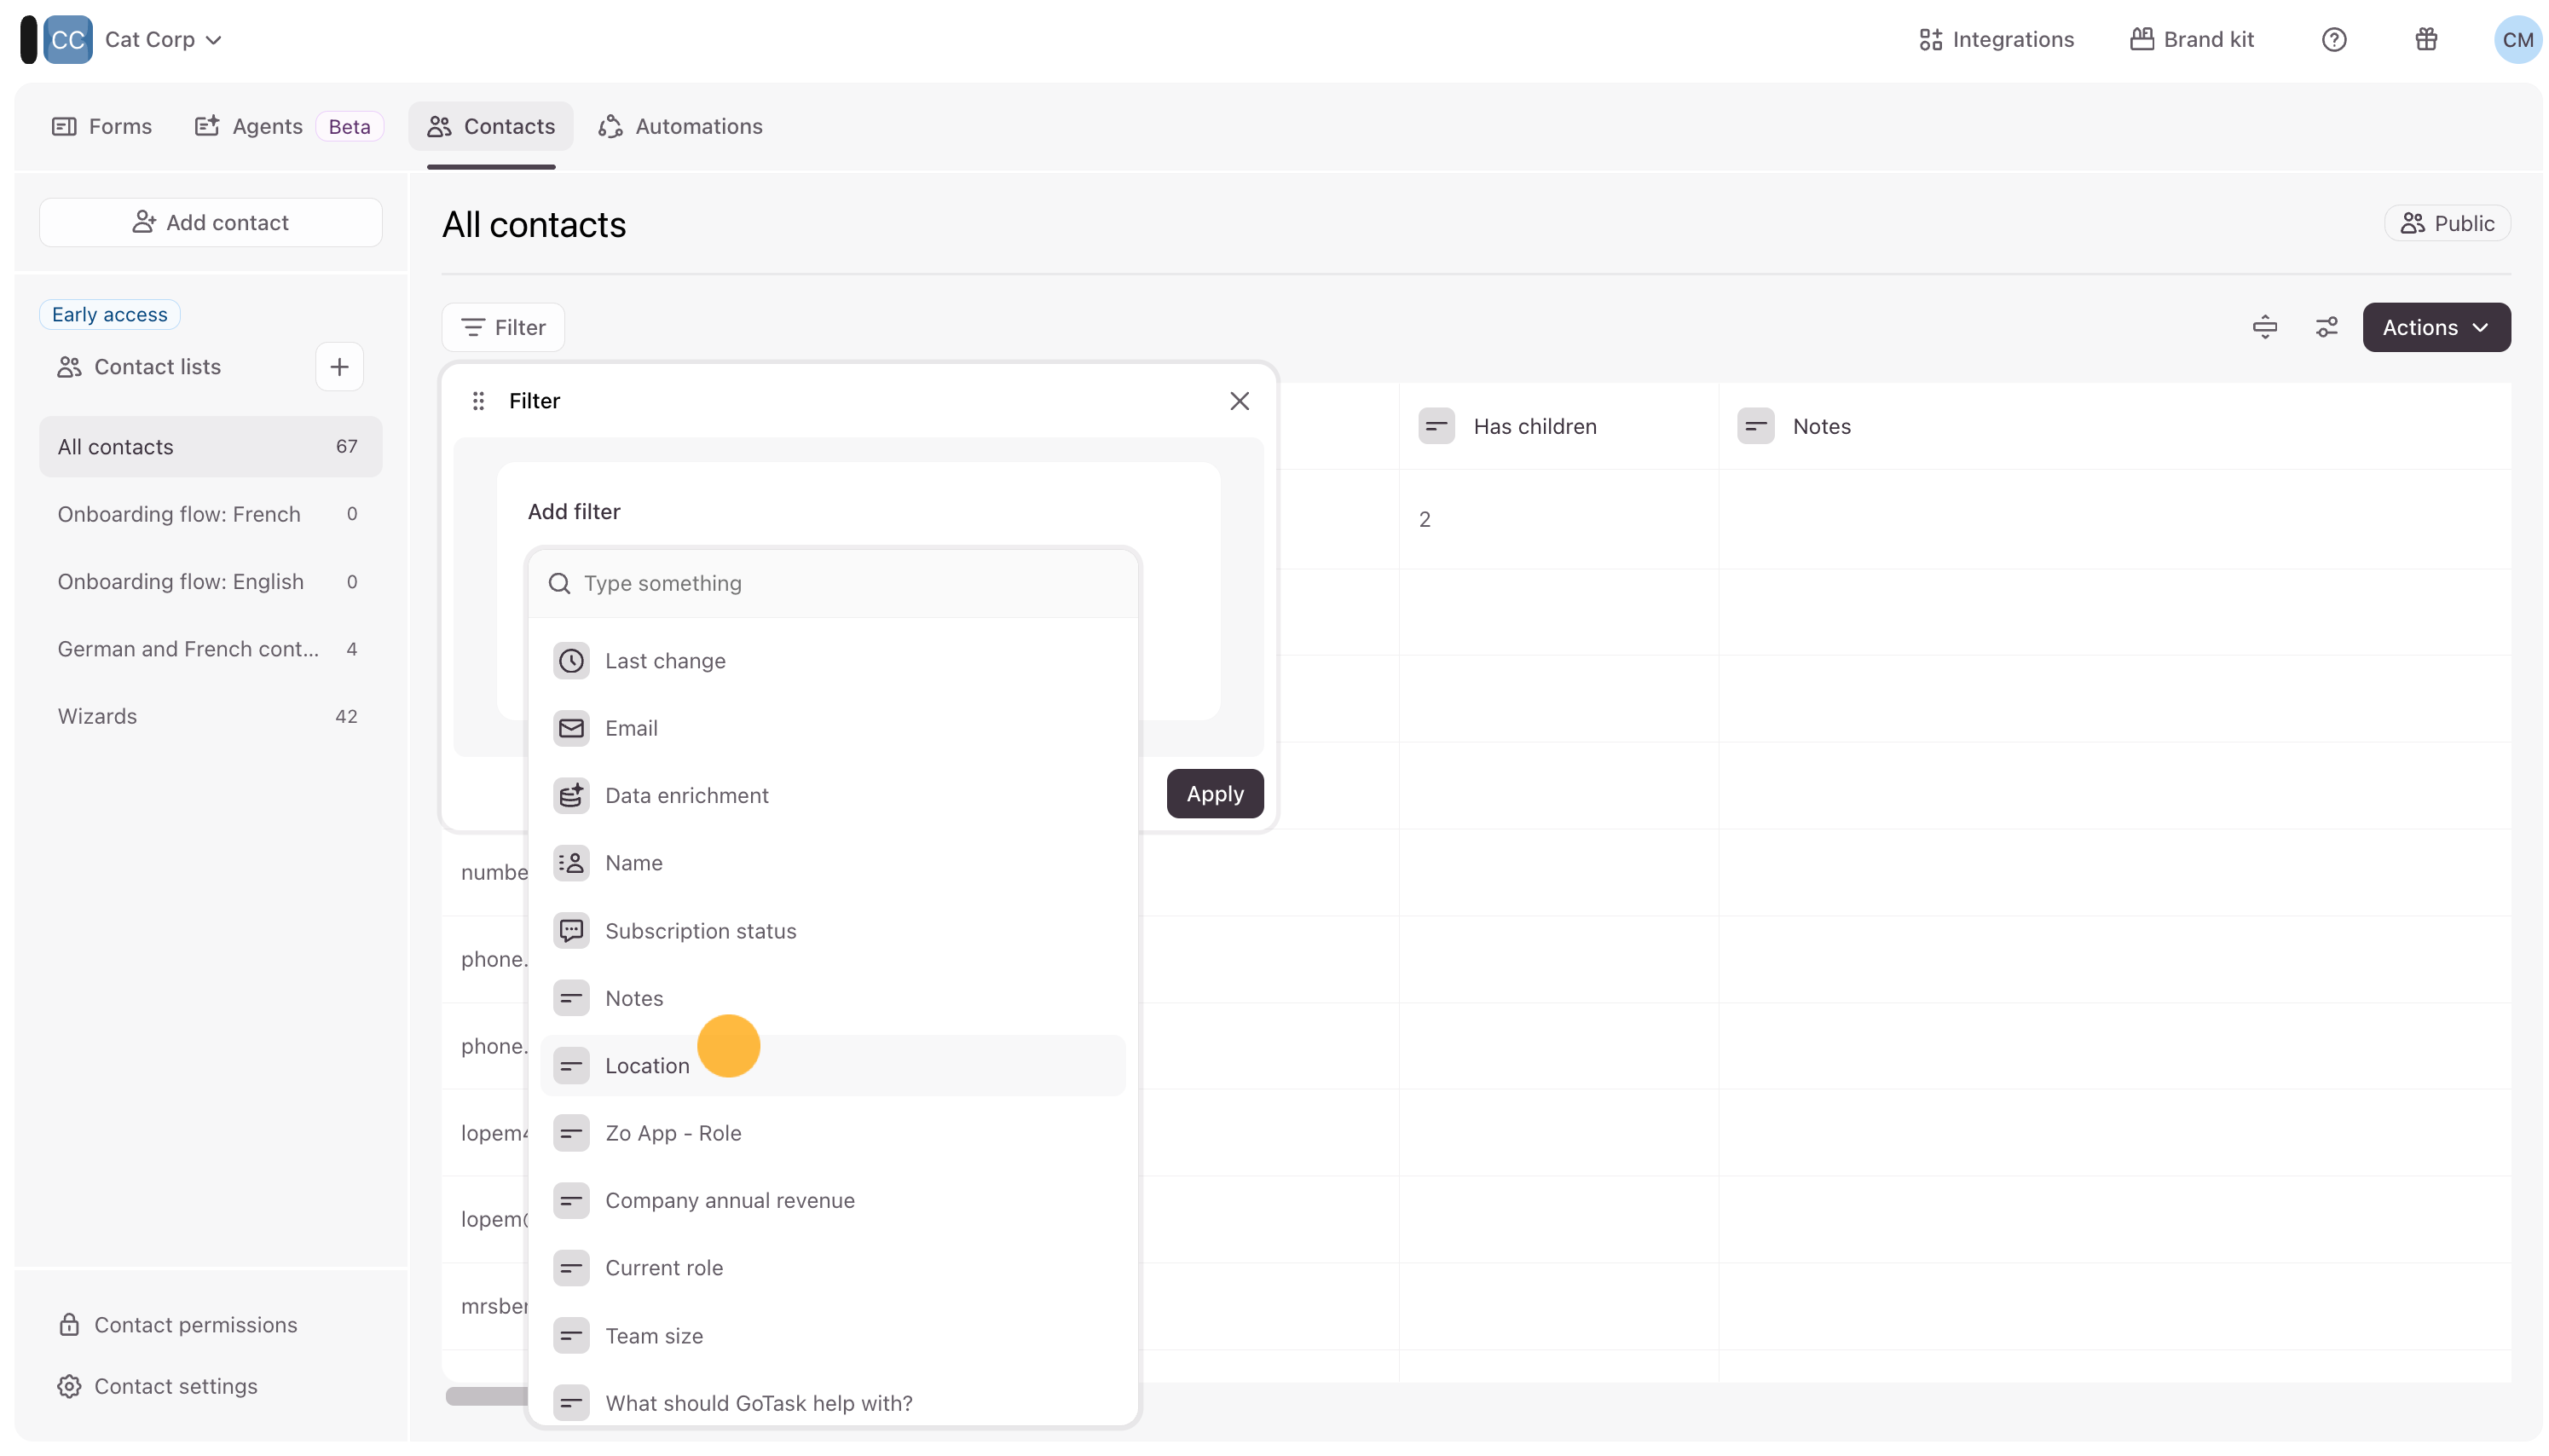Click the help question mark icon
The height and width of the screenshot is (1456, 2549).
click(x=2333, y=40)
